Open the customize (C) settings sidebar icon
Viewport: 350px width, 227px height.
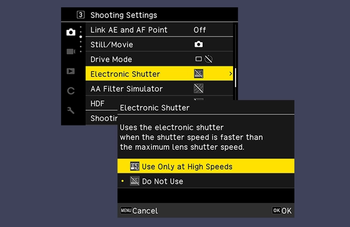71,91
